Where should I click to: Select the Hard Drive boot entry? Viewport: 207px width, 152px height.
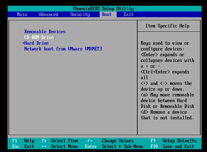pyautogui.click(x=36, y=43)
